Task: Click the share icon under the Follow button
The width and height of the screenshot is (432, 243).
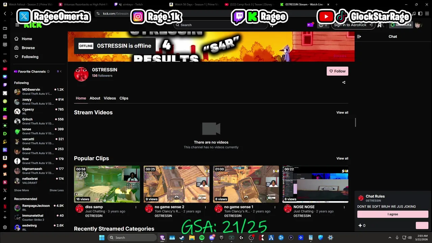Action: tap(344, 82)
